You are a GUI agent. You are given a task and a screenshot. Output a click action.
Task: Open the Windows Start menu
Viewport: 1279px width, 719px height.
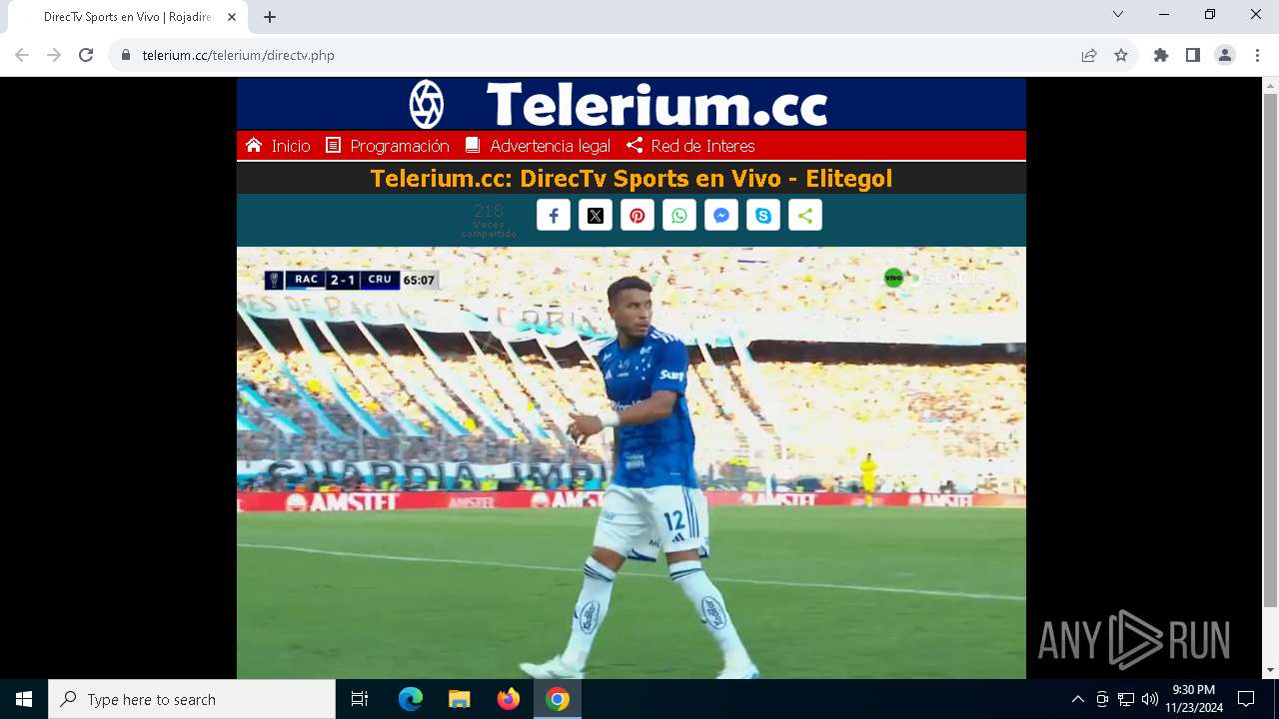24,699
